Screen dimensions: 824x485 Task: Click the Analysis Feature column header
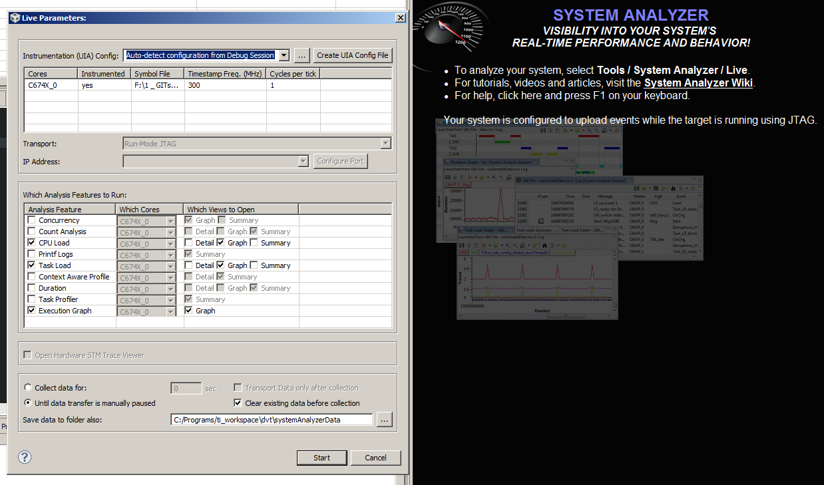click(x=71, y=210)
